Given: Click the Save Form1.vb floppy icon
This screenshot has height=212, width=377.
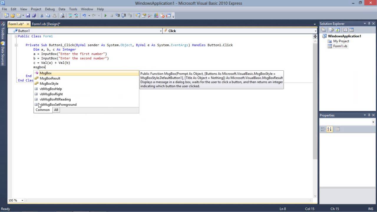Looking at the screenshot, I should click(x=28, y=16).
